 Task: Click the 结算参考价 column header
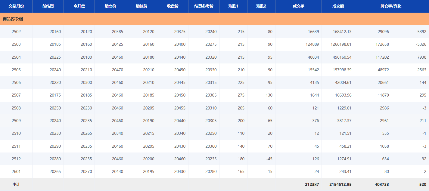(x=204, y=6)
